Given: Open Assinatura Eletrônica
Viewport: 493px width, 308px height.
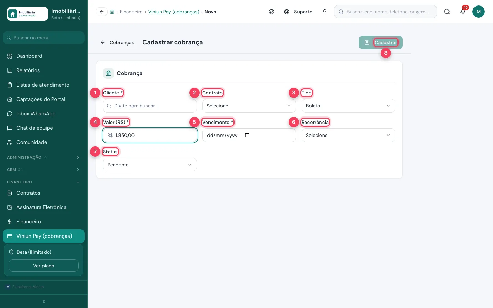Looking at the screenshot, I should [x=43, y=207].
